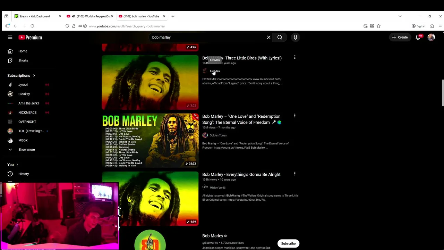Open more options for Everything's Gonna Be Alright

click(294, 174)
